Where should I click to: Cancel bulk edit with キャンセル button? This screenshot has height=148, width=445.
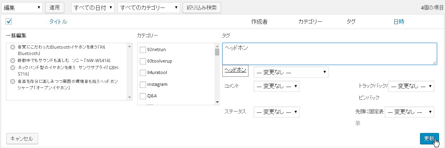22,139
